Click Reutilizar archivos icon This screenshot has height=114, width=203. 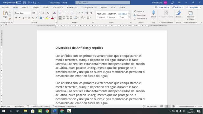coord(190,13)
